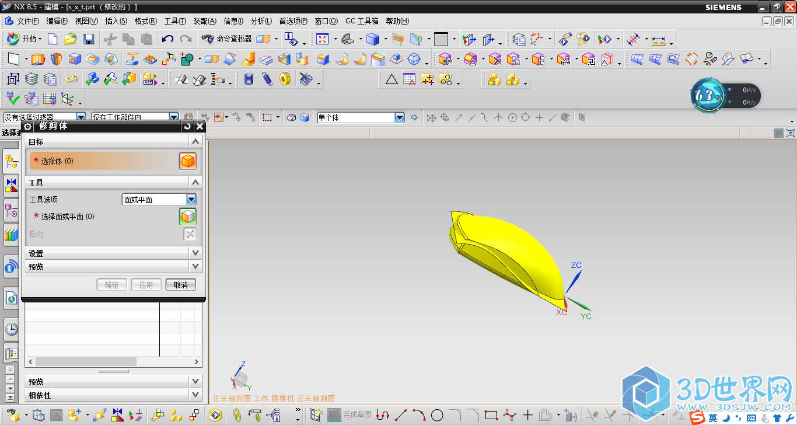Open the 开始 start dropdown
The image size is (797, 425).
click(x=24, y=39)
